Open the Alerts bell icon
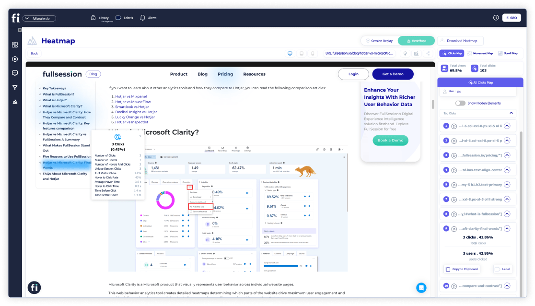535x306 pixels. [143, 18]
